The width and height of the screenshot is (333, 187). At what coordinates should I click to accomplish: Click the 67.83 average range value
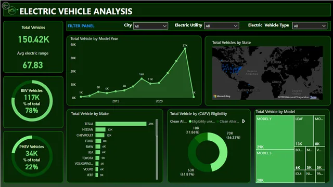pyautogui.click(x=33, y=65)
